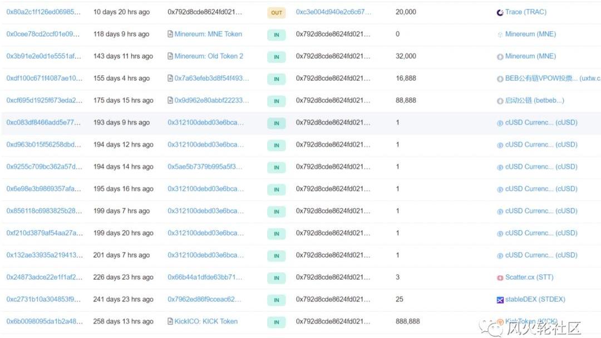Image resolution: width=601 pixels, height=338 pixels.
Task: Open transaction hash 0xdf100c671f4087ae10
Action: pos(44,78)
